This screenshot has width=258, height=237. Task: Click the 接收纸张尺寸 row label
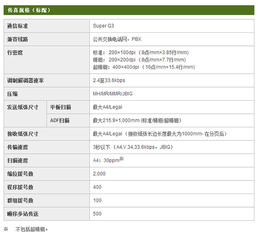(23, 134)
